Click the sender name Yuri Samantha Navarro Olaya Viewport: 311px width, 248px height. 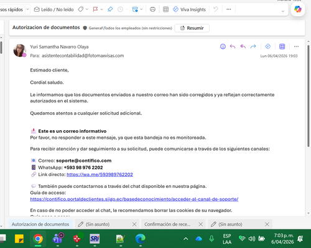(x=59, y=47)
